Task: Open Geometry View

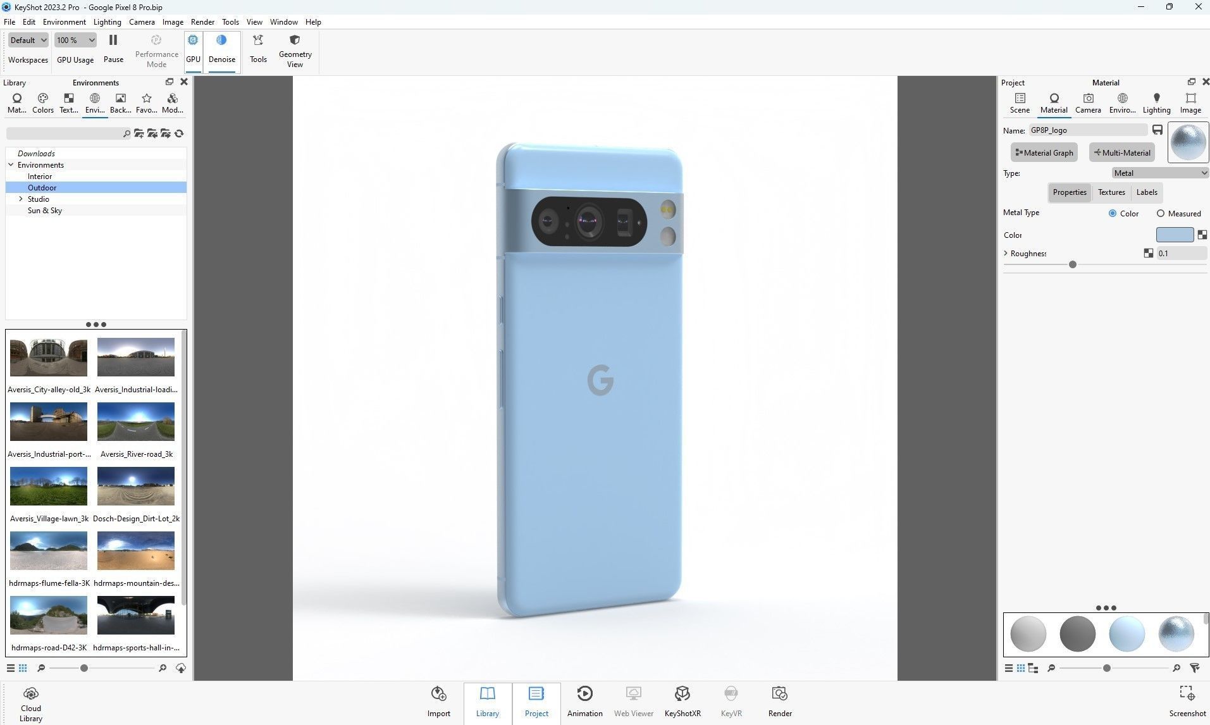Action: pos(295,51)
